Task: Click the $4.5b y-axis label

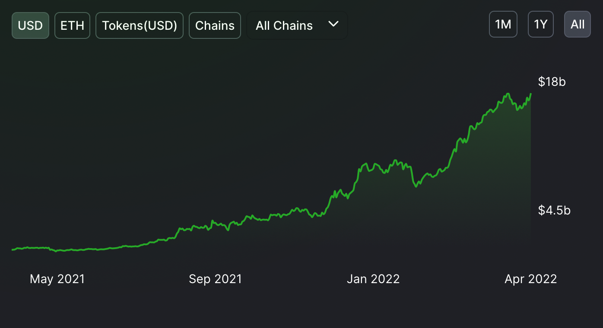Action: (554, 210)
